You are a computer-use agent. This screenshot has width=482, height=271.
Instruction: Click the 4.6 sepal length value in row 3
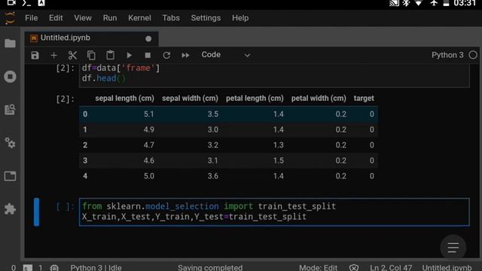pyautogui.click(x=149, y=160)
